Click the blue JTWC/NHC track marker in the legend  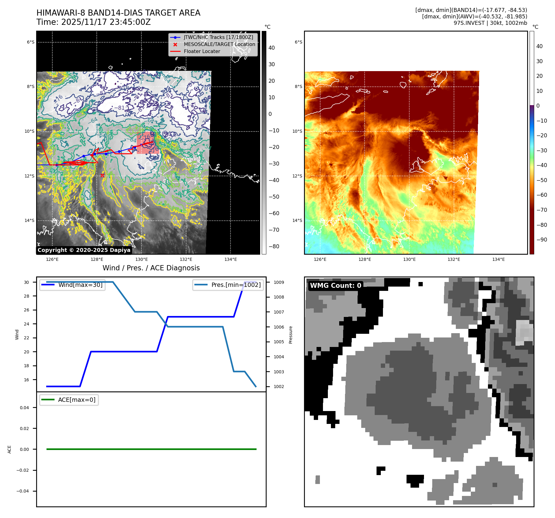(x=175, y=37)
